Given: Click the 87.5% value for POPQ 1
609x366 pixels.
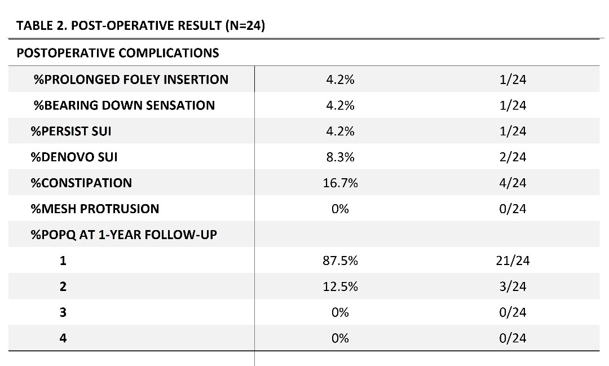Looking at the screenshot, I should [340, 261].
